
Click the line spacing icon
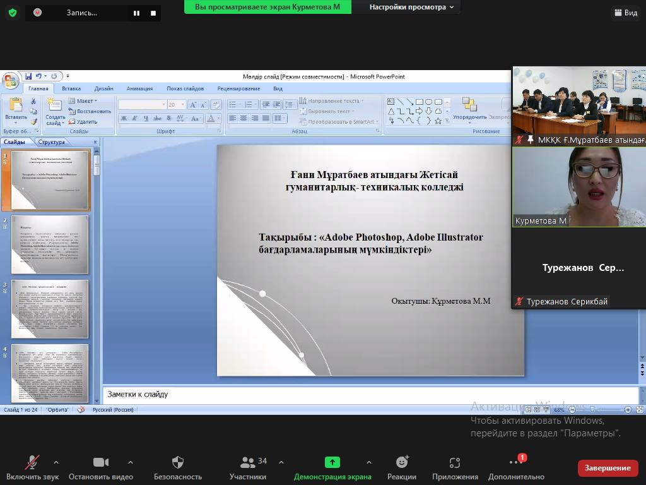click(x=290, y=105)
